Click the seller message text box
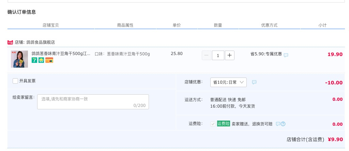The width and height of the screenshot is (349, 151). pyautogui.click(x=93, y=102)
